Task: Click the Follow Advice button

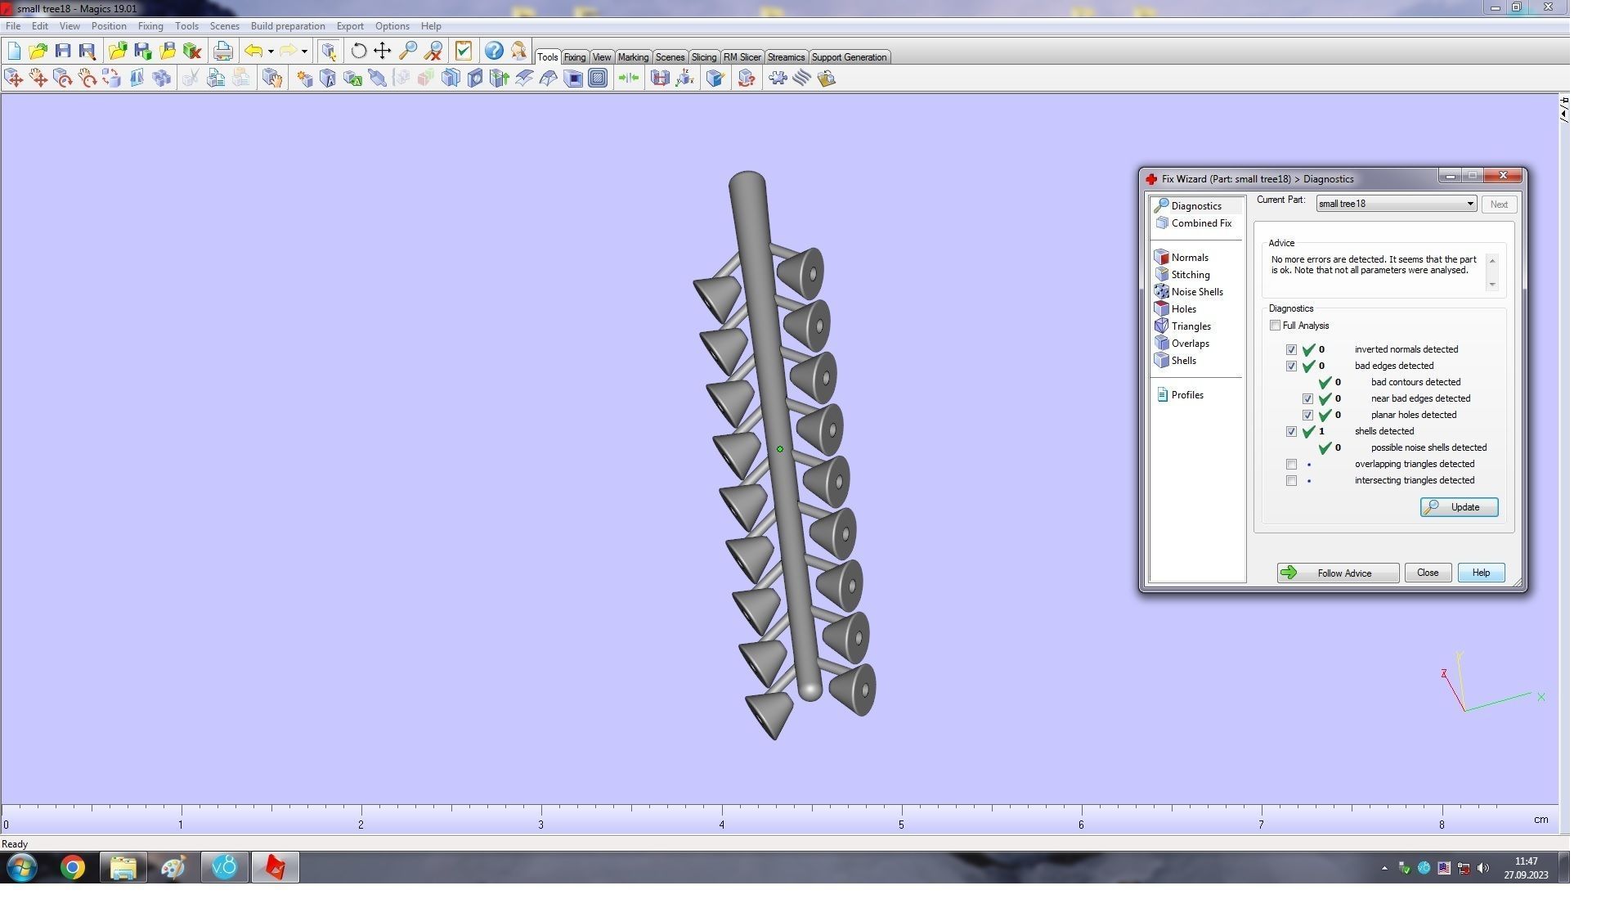Action: [x=1338, y=573]
